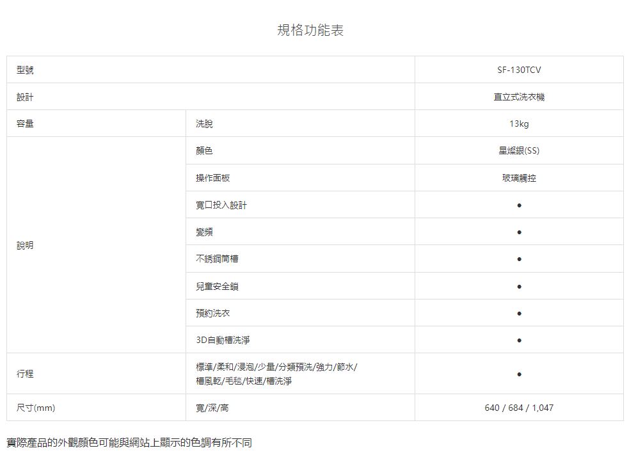Viewport: 636px width, 455px height.
Task: Click the 規格功能表 heading
Action: (310, 31)
